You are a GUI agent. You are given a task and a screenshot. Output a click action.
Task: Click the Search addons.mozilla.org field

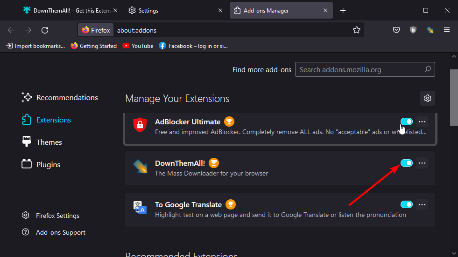365,69
